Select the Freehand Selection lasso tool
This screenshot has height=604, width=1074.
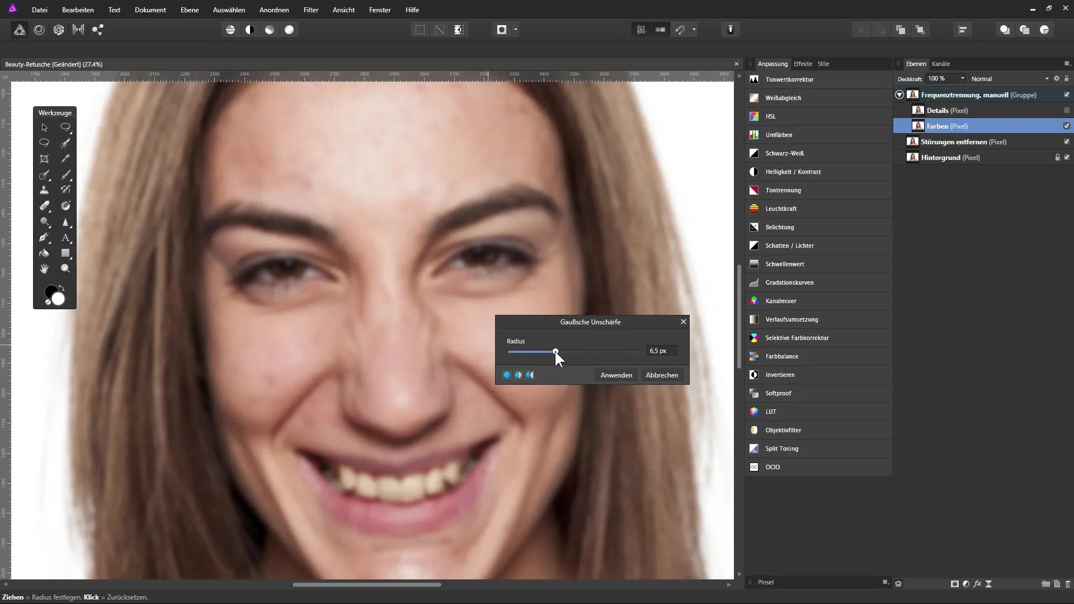pos(44,143)
